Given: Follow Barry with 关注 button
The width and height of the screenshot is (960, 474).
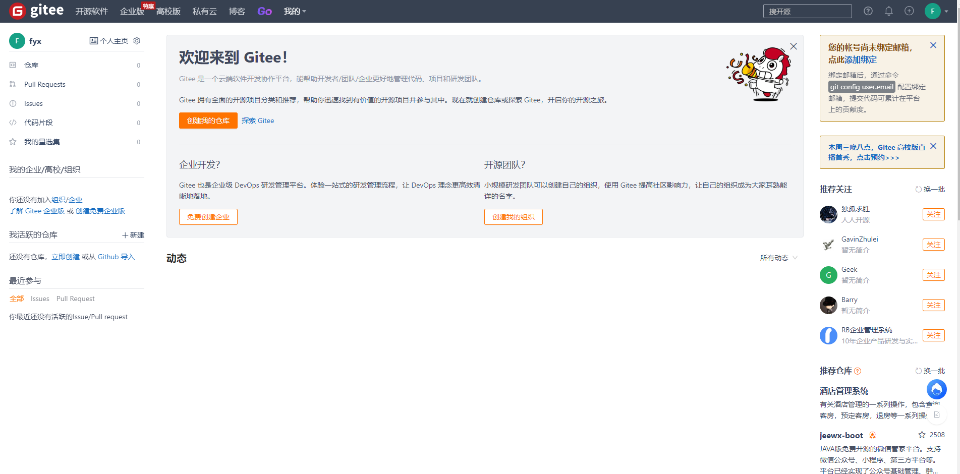Looking at the screenshot, I should 934,305.
